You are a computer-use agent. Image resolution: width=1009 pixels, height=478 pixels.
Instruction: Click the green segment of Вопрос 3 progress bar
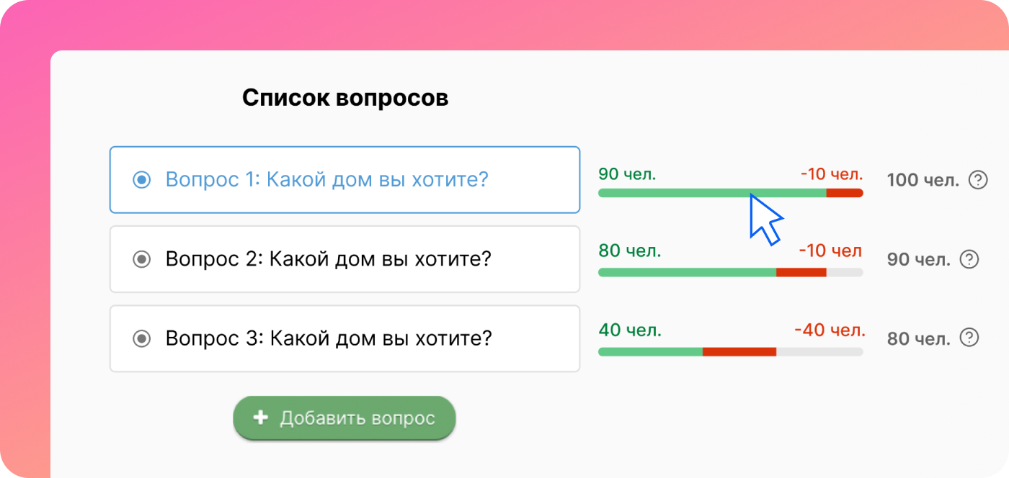(650, 351)
